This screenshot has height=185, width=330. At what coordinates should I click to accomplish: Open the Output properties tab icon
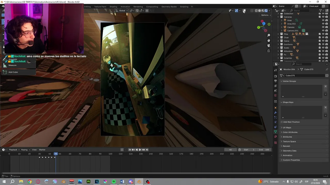(275, 81)
